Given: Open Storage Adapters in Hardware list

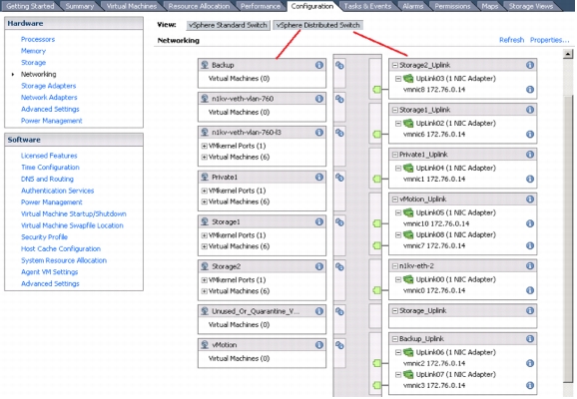Looking at the screenshot, I should (48, 86).
